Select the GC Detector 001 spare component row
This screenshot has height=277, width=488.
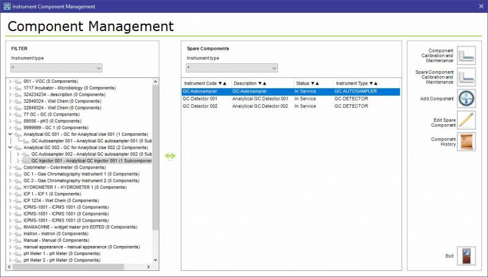pyautogui.click(x=200, y=99)
